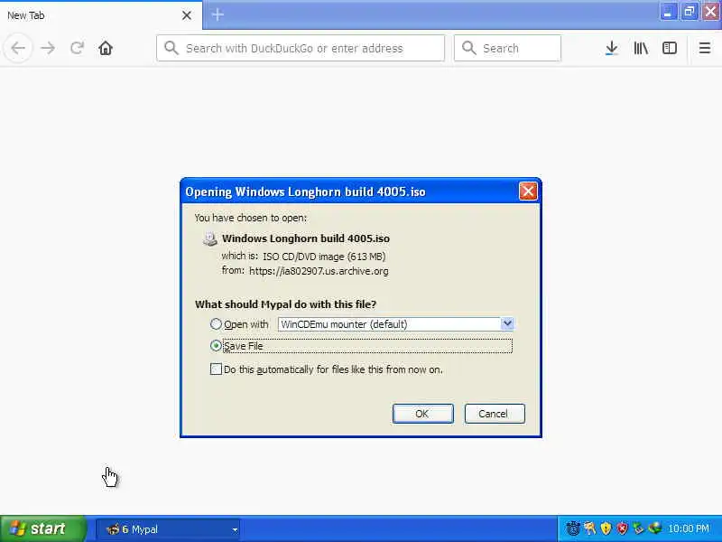Focus the toolbar Search field
Viewport: 722px width, 542px height.
click(x=507, y=48)
